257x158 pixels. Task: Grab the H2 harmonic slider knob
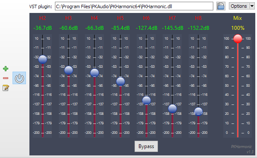tap(42, 60)
